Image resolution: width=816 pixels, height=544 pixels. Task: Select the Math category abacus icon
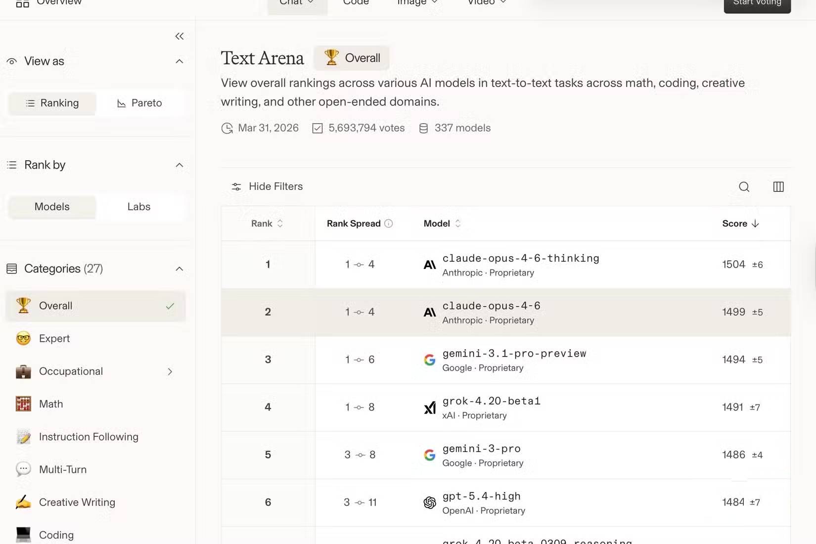(23, 404)
